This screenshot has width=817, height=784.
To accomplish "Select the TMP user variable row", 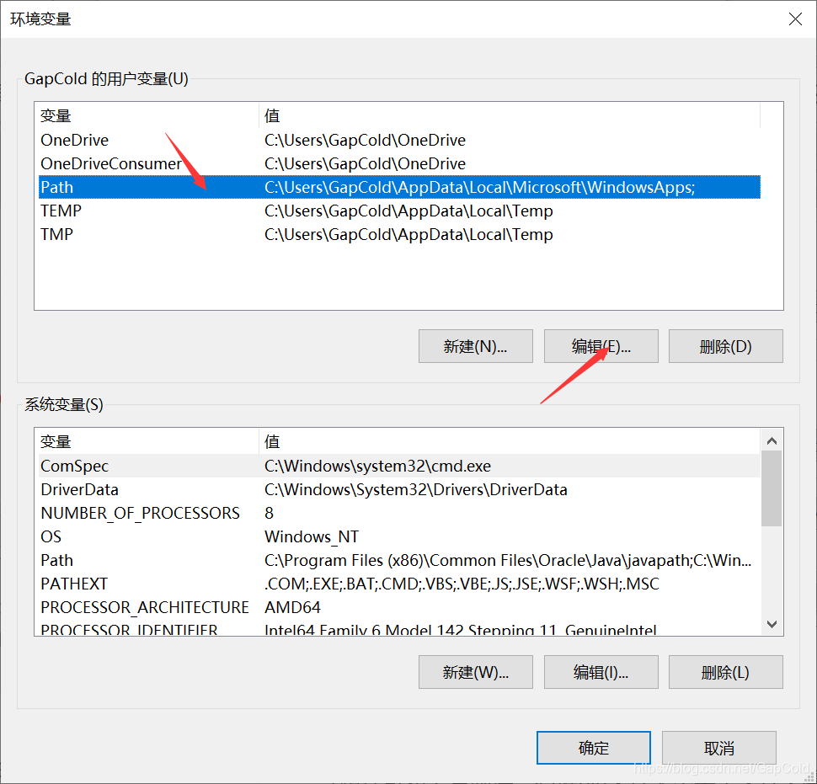I will click(x=399, y=234).
